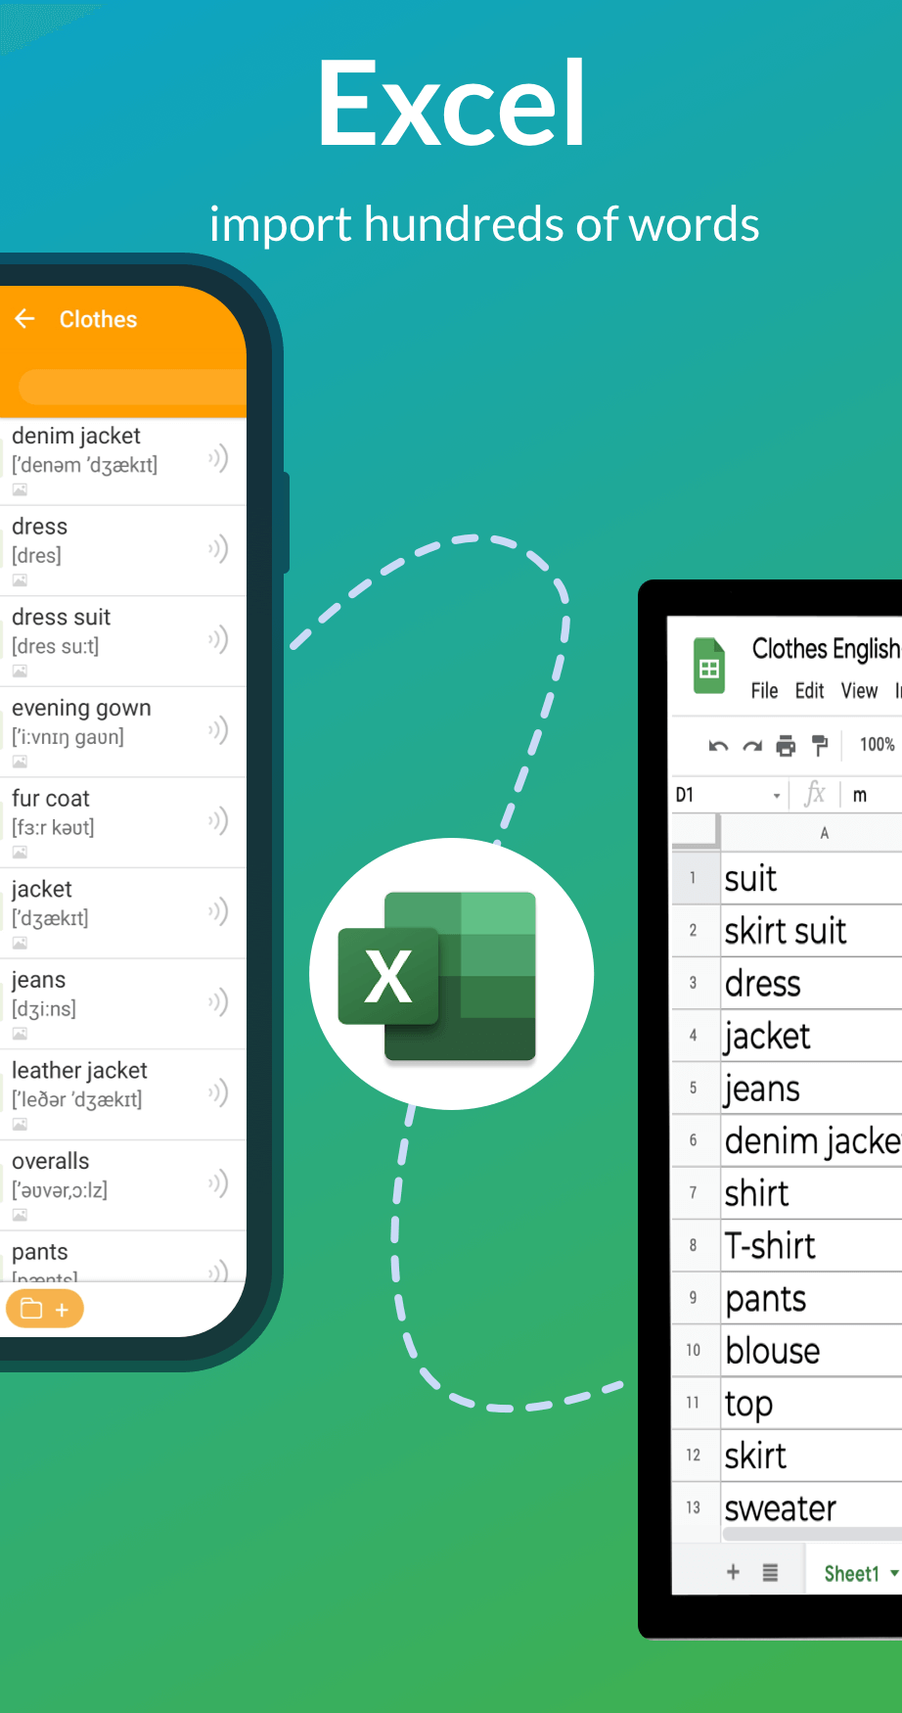Tap the back arrow beside Clothes

pyautogui.click(x=25, y=319)
